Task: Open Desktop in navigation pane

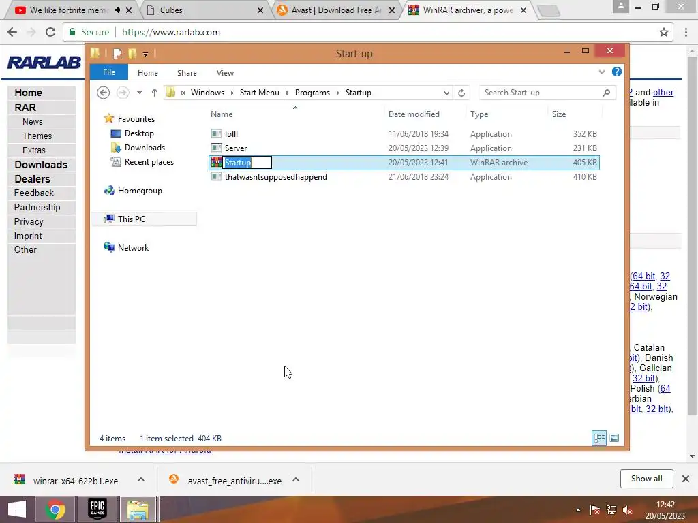Action: (x=139, y=133)
